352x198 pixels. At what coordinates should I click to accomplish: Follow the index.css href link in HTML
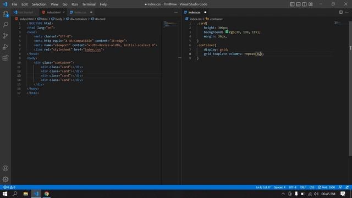coord(93,50)
